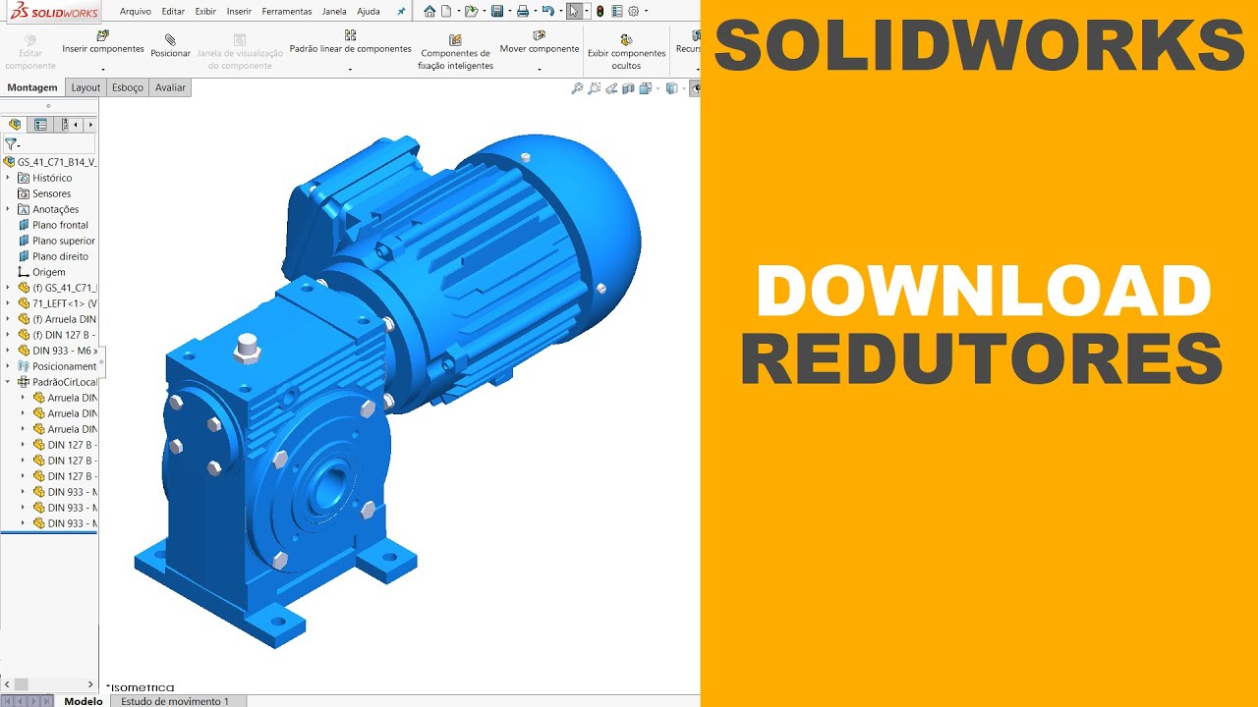Open the PropertyManager tab icon

pos(40,125)
